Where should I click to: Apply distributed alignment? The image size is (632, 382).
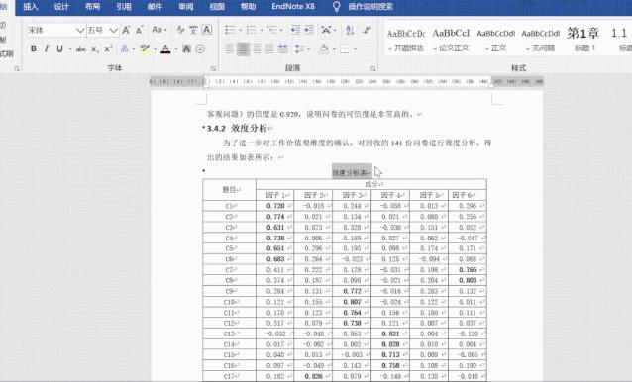[x=283, y=49]
